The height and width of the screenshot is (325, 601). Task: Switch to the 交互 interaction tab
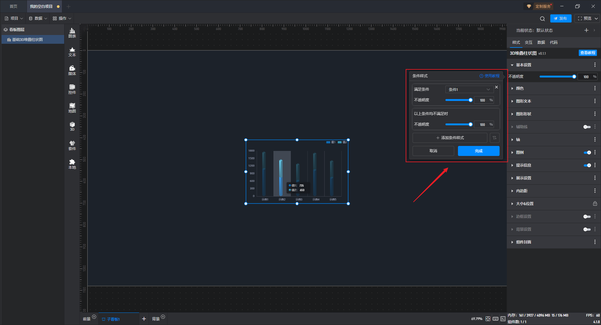[x=528, y=42]
